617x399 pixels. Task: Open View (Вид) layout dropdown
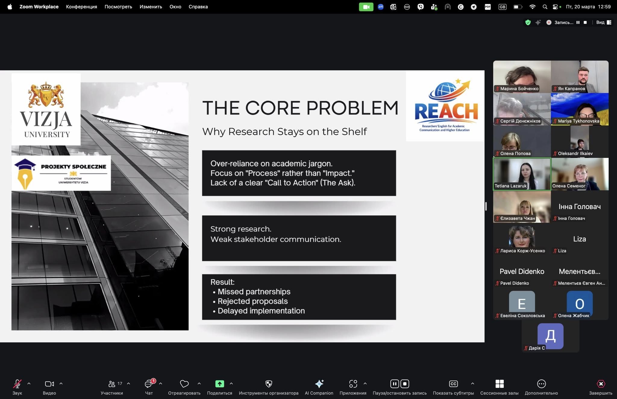coord(603,22)
